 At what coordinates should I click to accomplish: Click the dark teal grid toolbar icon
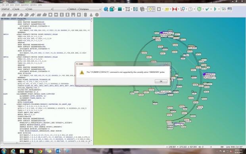click(120, 9)
